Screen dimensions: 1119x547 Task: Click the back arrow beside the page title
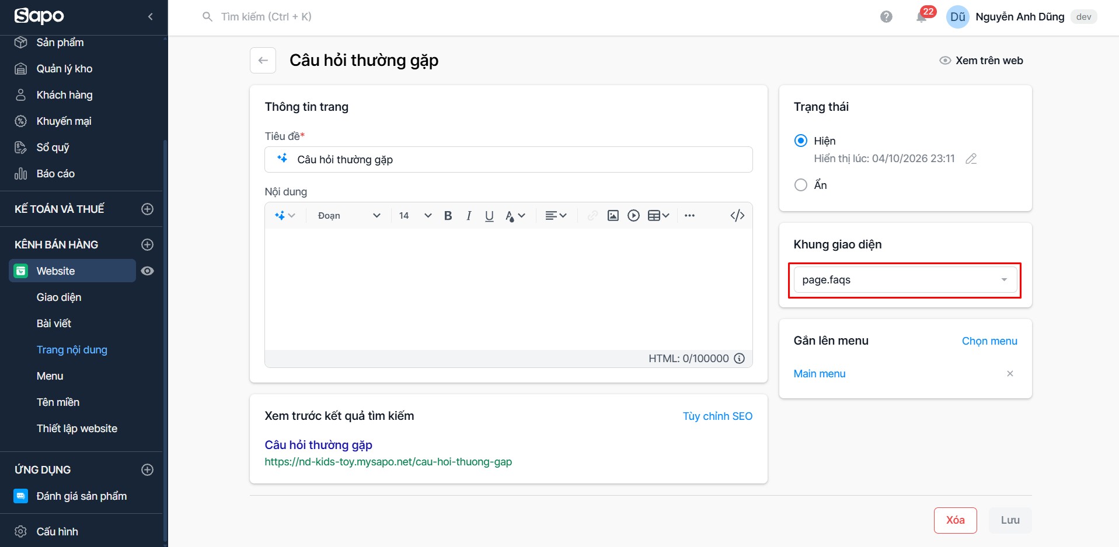coord(263,60)
